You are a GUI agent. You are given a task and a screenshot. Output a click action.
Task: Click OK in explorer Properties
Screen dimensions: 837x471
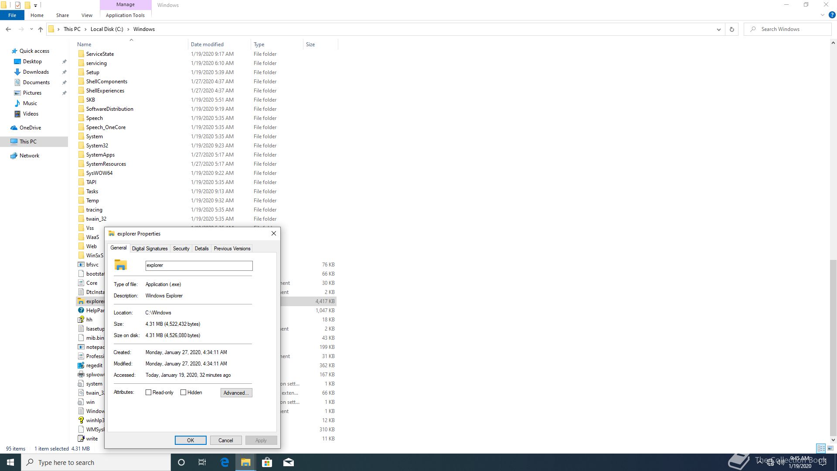(191, 440)
